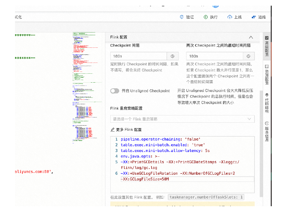Click the 上线 cloud upload icon
Screen dimensions: 285x222
[229, 17]
